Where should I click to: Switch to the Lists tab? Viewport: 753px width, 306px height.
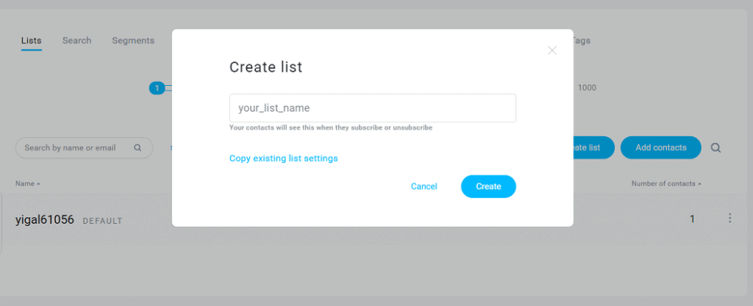click(31, 40)
